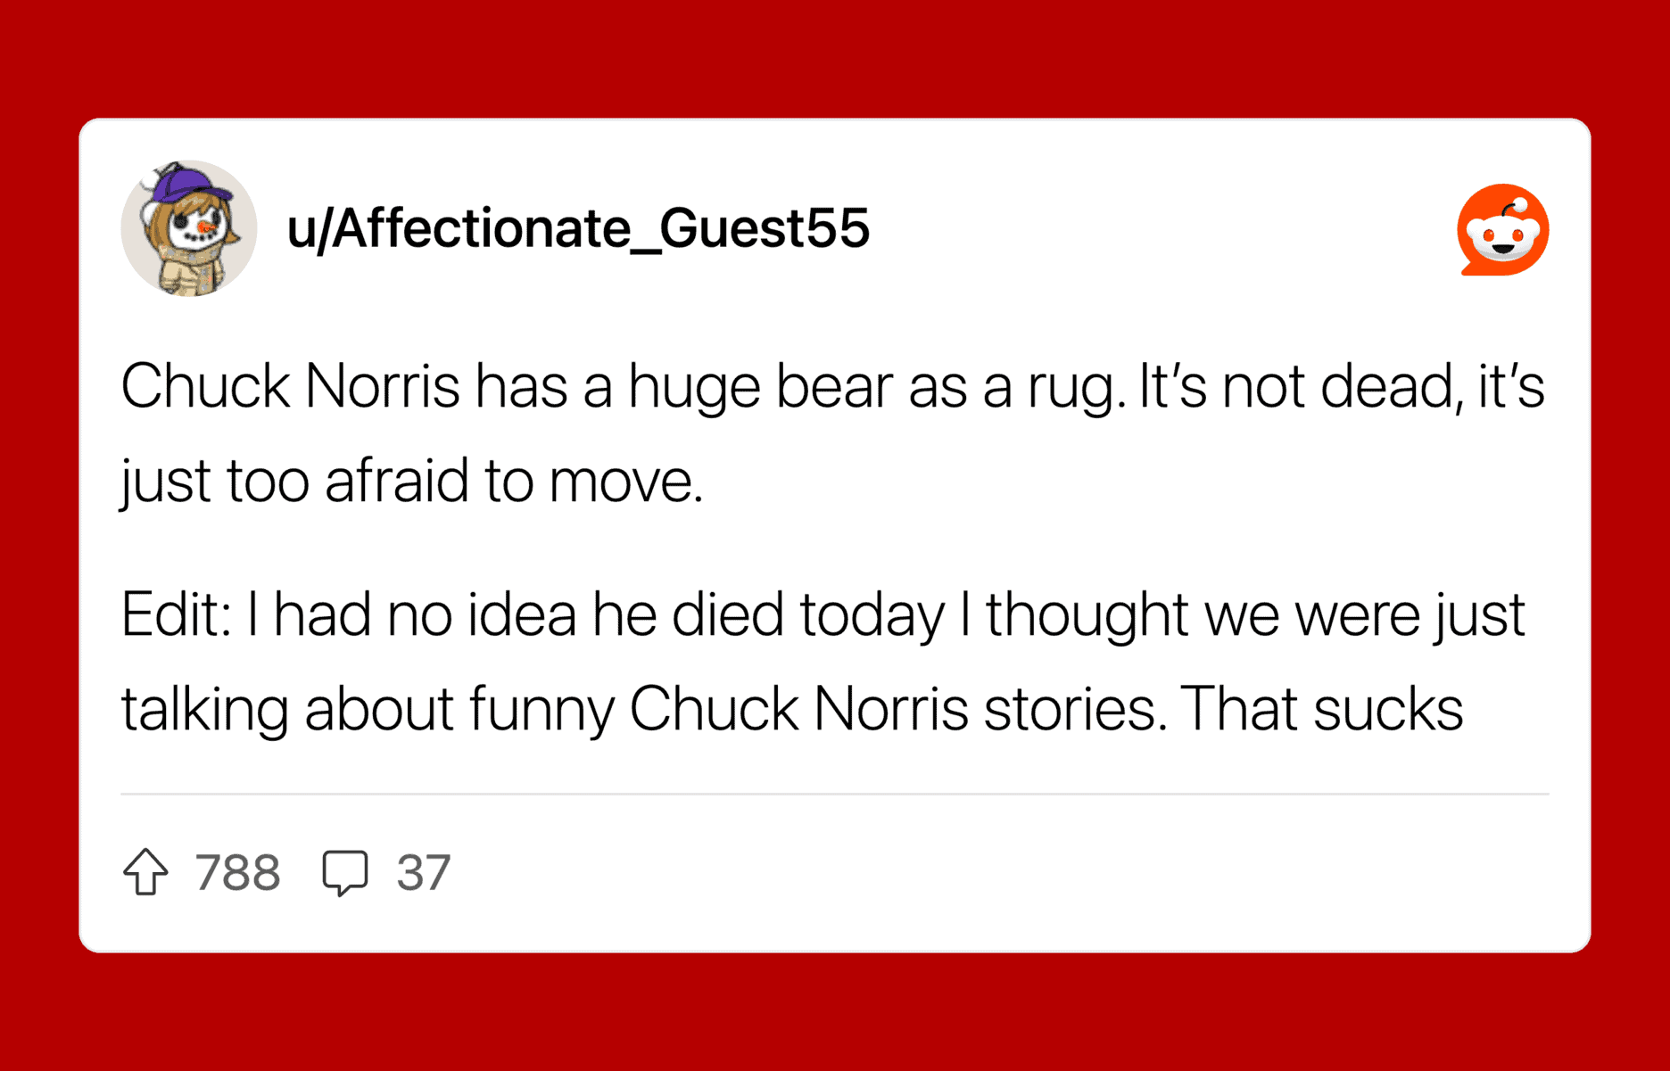Open comments via the speech bubble icon
The height and width of the screenshot is (1071, 1670).
[x=345, y=871]
